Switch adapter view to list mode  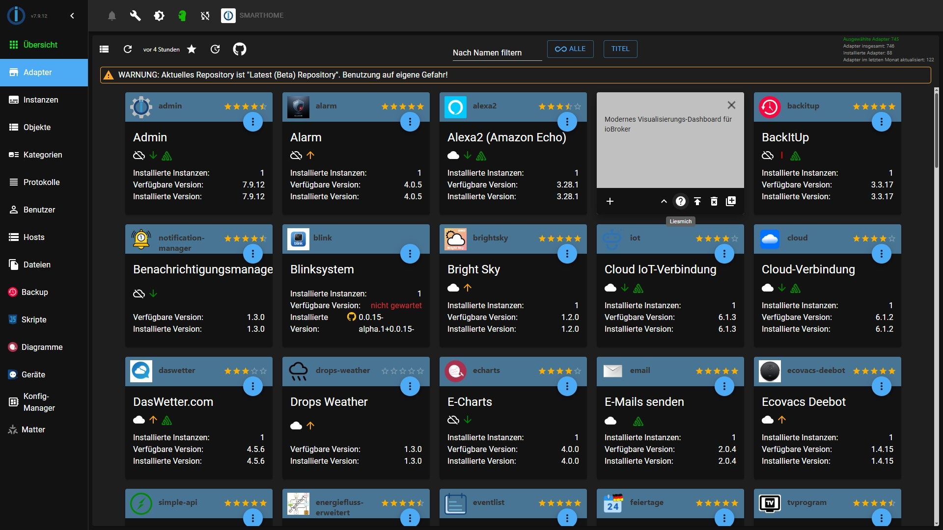pos(104,49)
